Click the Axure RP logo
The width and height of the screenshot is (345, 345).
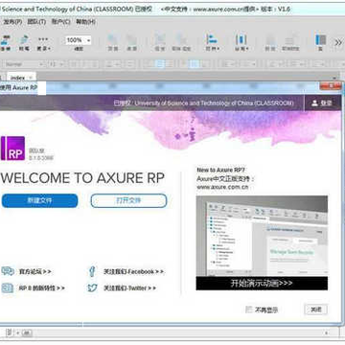pyautogui.click(x=12, y=149)
